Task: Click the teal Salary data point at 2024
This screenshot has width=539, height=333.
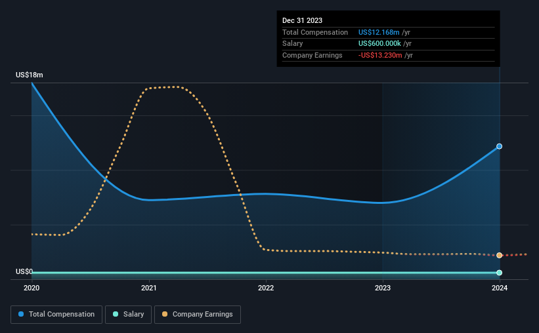Action: tap(499, 273)
